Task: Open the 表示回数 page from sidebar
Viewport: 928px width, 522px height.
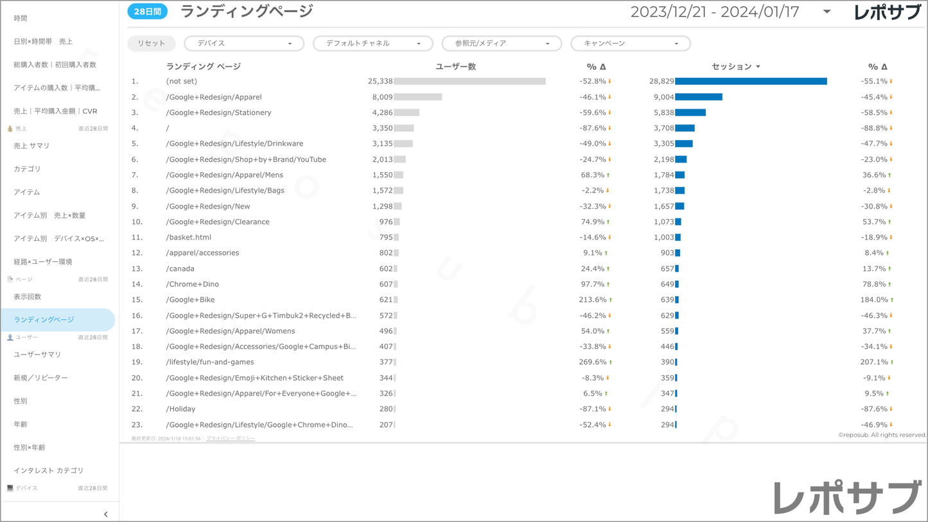Action: 27,297
